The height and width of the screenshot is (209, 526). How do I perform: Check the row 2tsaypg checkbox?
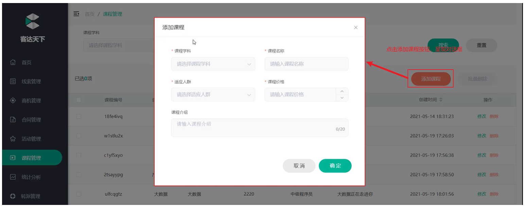coord(79,174)
